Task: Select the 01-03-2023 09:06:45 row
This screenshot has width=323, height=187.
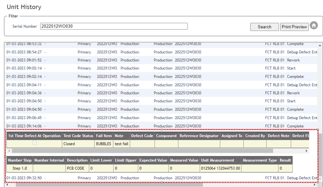Action: point(160,118)
